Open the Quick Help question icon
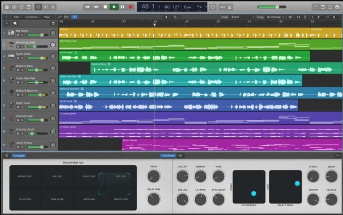 pyautogui.click(x=21, y=7)
